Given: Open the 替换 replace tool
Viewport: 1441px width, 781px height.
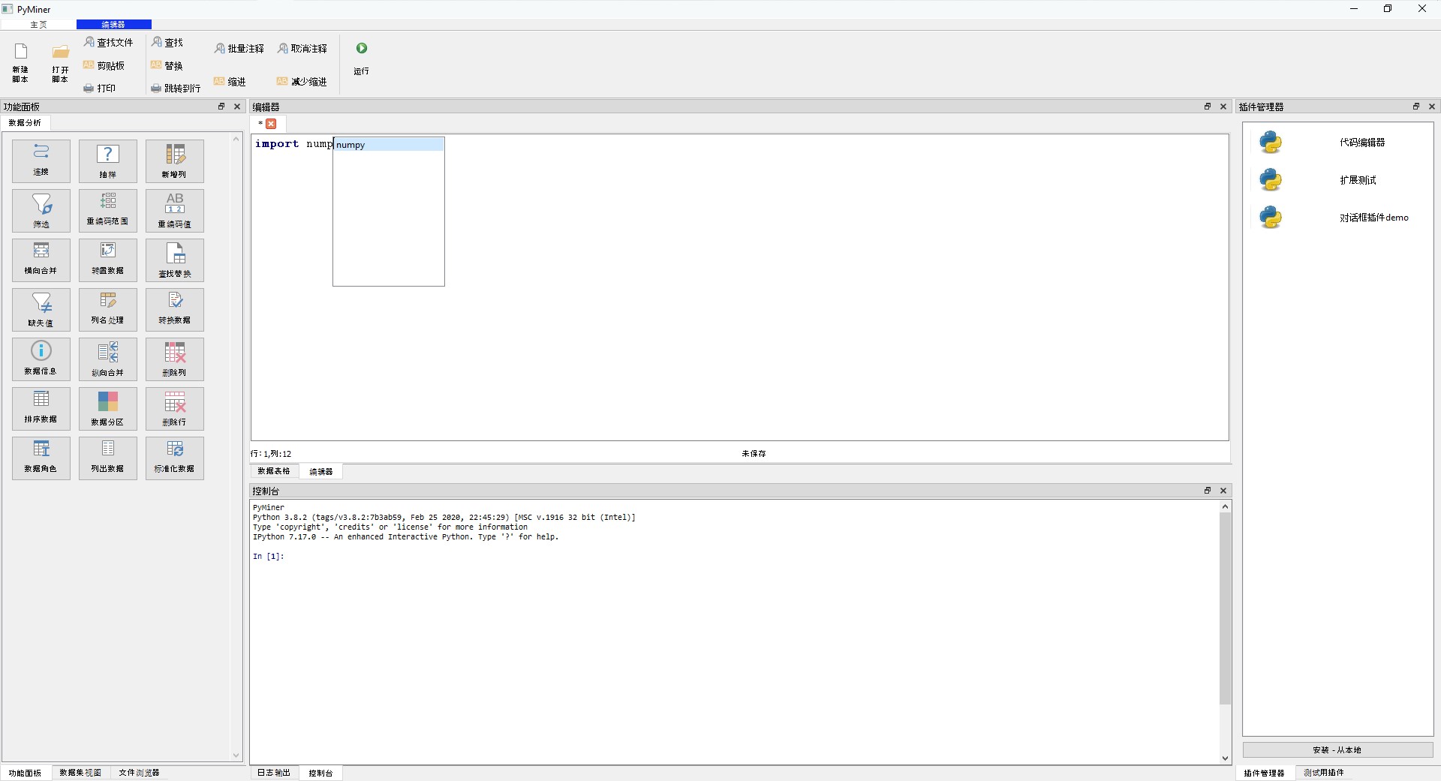Looking at the screenshot, I should coord(167,65).
